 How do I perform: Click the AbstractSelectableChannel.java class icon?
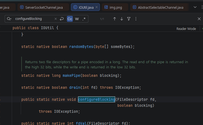(135, 7)
